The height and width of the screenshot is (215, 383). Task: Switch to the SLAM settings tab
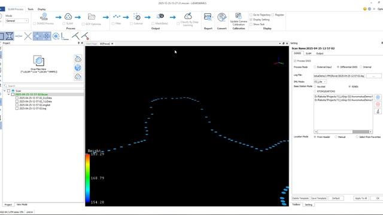[x=309, y=53]
